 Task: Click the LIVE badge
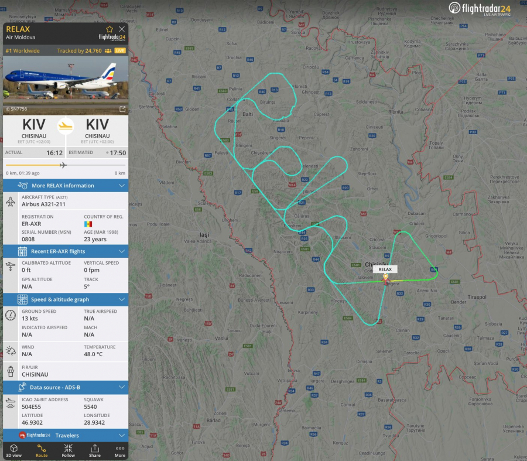tap(120, 51)
